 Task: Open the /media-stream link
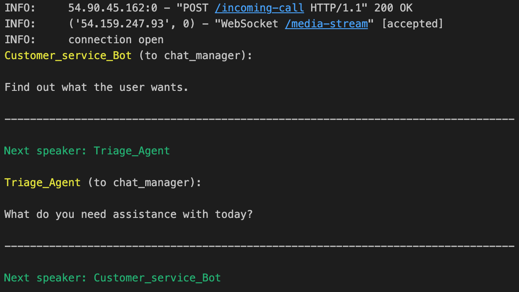pos(326,23)
